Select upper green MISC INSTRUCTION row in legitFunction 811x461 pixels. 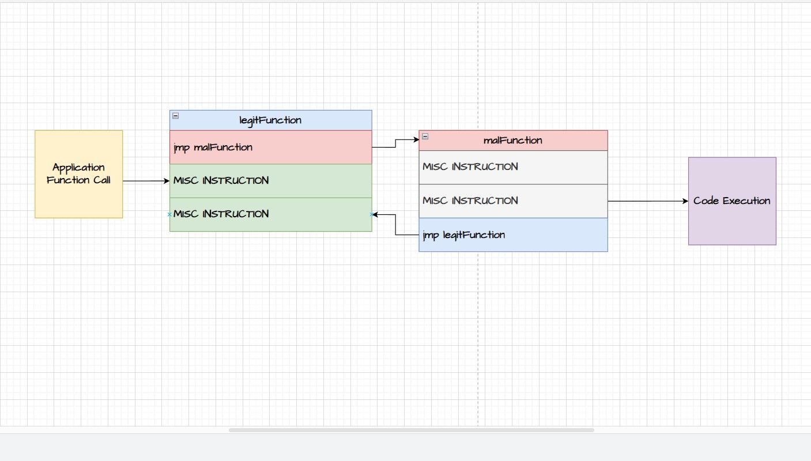pos(270,181)
